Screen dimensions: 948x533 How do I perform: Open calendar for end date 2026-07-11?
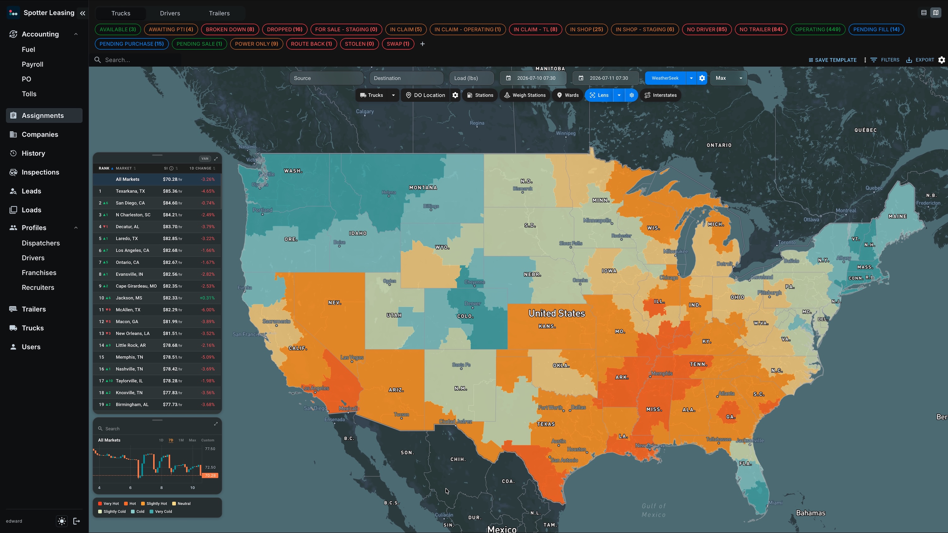(581, 78)
